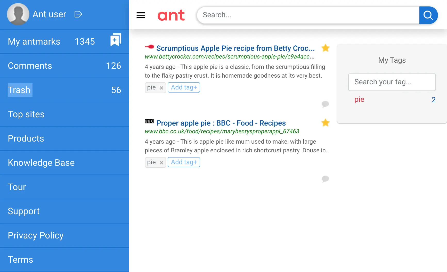
Task: Run a search with the magnifier button
Action: pyautogui.click(x=428, y=15)
